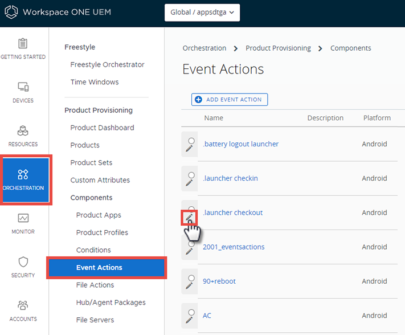Edit AC event action pencil icon
405x335 pixels.
pyautogui.click(x=189, y=320)
